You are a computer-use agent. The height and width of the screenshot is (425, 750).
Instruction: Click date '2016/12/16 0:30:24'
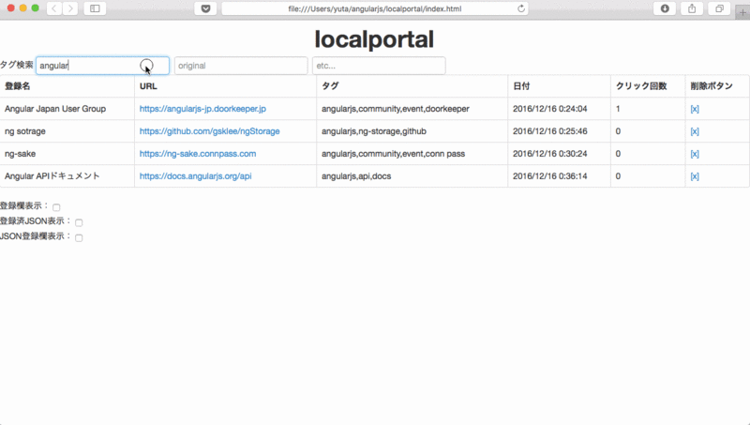(x=550, y=154)
